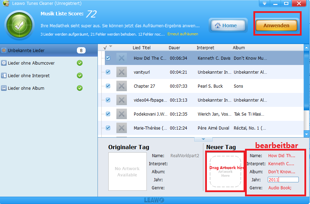310x204 pixels.
Task: Uncheck the Marie-Thérèse song checkbox
Action: tap(108, 128)
